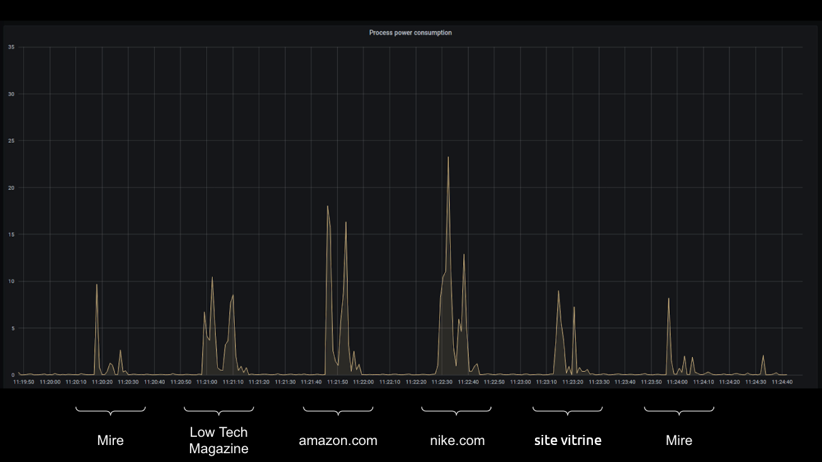This screenshot has width=822, height=462.
Task: Click the 11:23:20 time label
Action: coord(573,381)
